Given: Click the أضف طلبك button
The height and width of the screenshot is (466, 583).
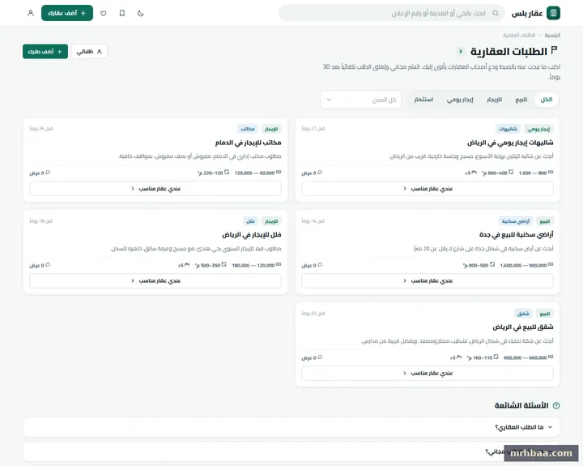Looking at the screenshot, I should point(45,51).
